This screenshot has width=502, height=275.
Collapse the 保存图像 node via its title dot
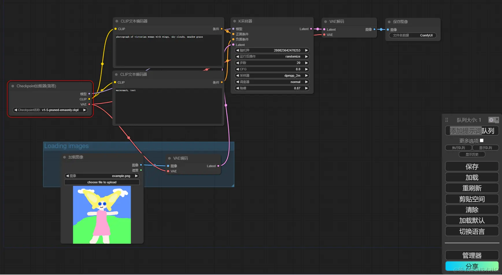389,22
